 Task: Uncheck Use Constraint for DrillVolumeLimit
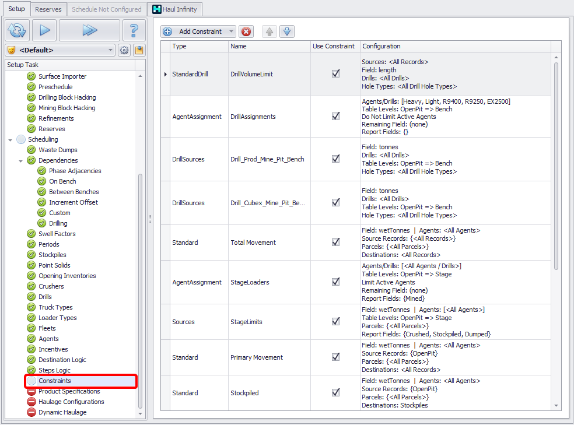[335, 73]
